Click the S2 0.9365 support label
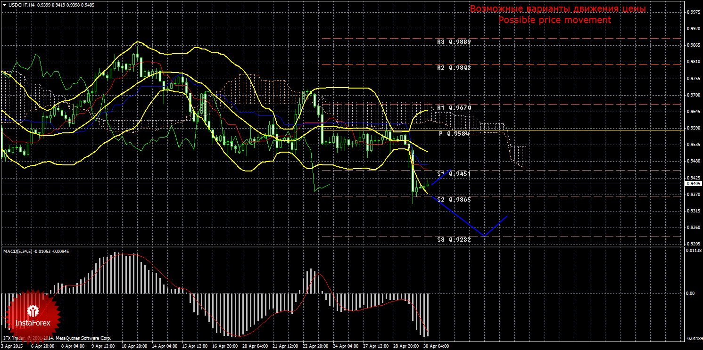Screen dimensions: 703x350 point(454,199)
